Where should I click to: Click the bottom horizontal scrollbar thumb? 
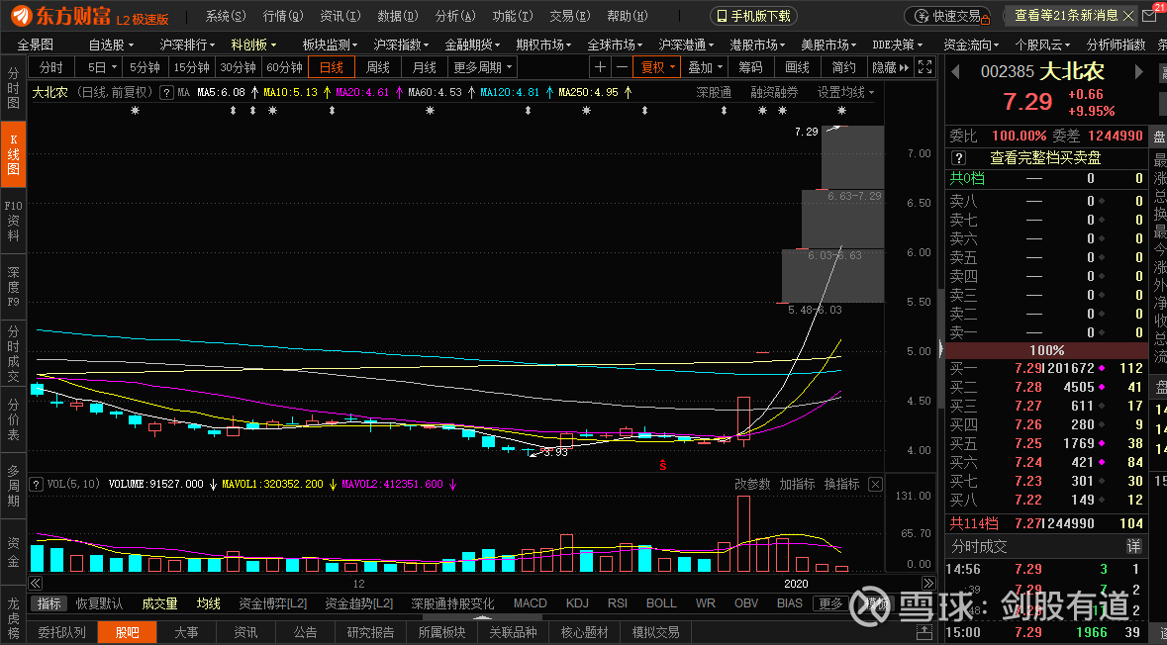click(x=482, y=616)
